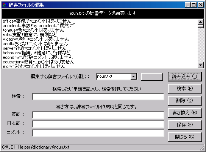Click the list scrollbar down arrow
Screen dimensions: 206x152
200,65
